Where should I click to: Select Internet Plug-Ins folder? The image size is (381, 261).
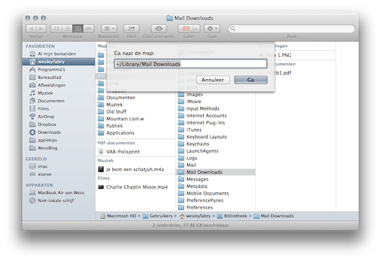tap(215, 123)
